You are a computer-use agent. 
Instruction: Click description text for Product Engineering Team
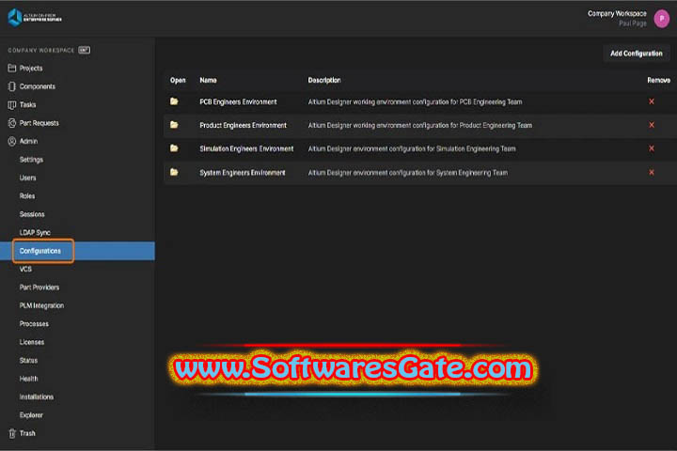pyautogui.click(x=420, y=125)
